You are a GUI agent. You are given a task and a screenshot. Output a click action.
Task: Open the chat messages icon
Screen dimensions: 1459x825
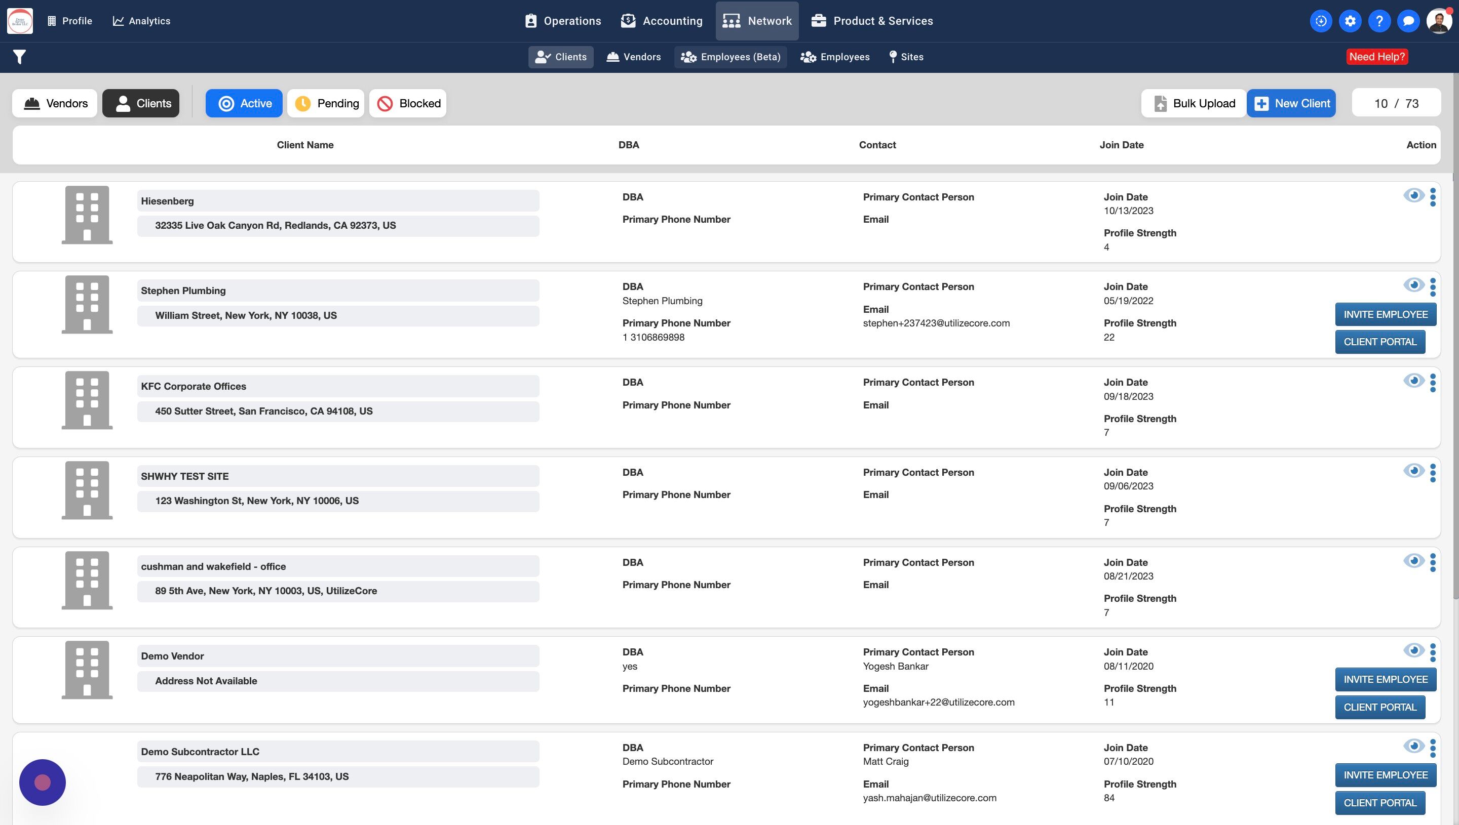pos(1408,21)
